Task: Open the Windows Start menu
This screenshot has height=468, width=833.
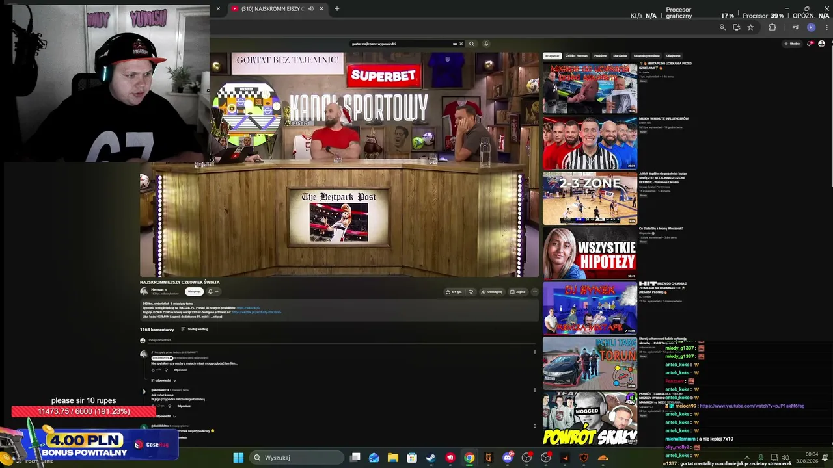Action: (238, 458)
